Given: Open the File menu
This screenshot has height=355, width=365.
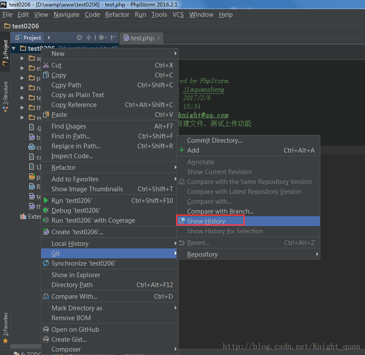Looking at the screenshot, I should (7, 15).
